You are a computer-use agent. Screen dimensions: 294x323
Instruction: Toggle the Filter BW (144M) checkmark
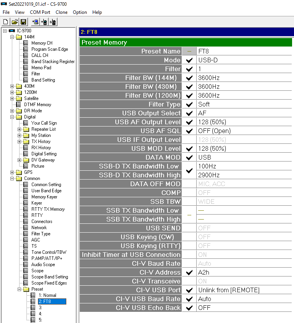point(189,78)
